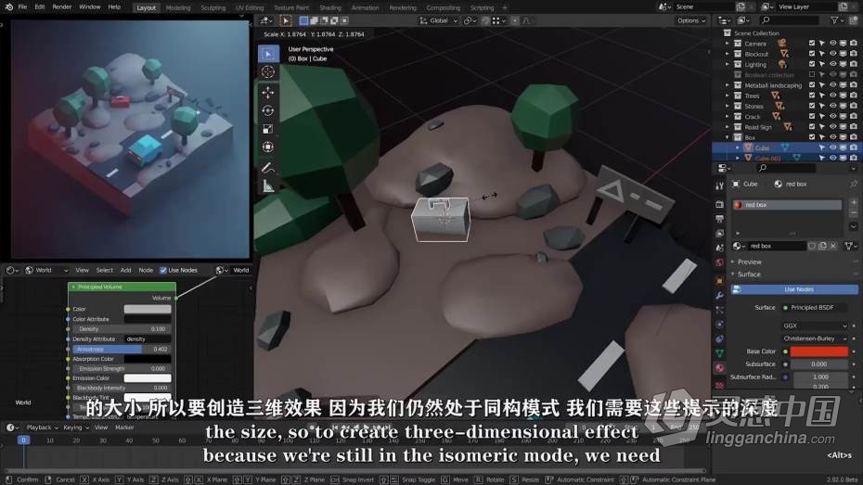The height and width of the screenshot is (485, 863).
Task: Enable the Boolean collection checkbox
Action: click(811, 75)
